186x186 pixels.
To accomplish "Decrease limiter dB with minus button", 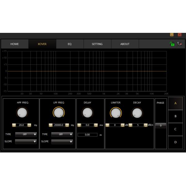I will (x=107, y=125).
